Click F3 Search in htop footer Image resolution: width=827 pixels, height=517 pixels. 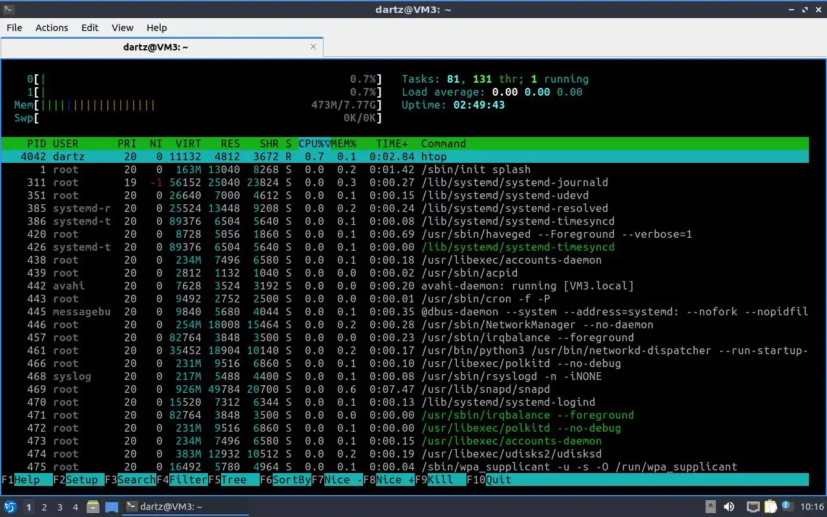(x=130, y=480)
